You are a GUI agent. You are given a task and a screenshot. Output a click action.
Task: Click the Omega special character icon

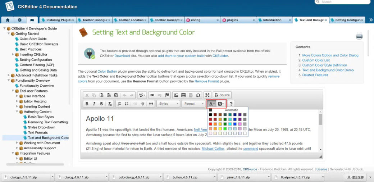pyautogui.click(x=198, y=95)
